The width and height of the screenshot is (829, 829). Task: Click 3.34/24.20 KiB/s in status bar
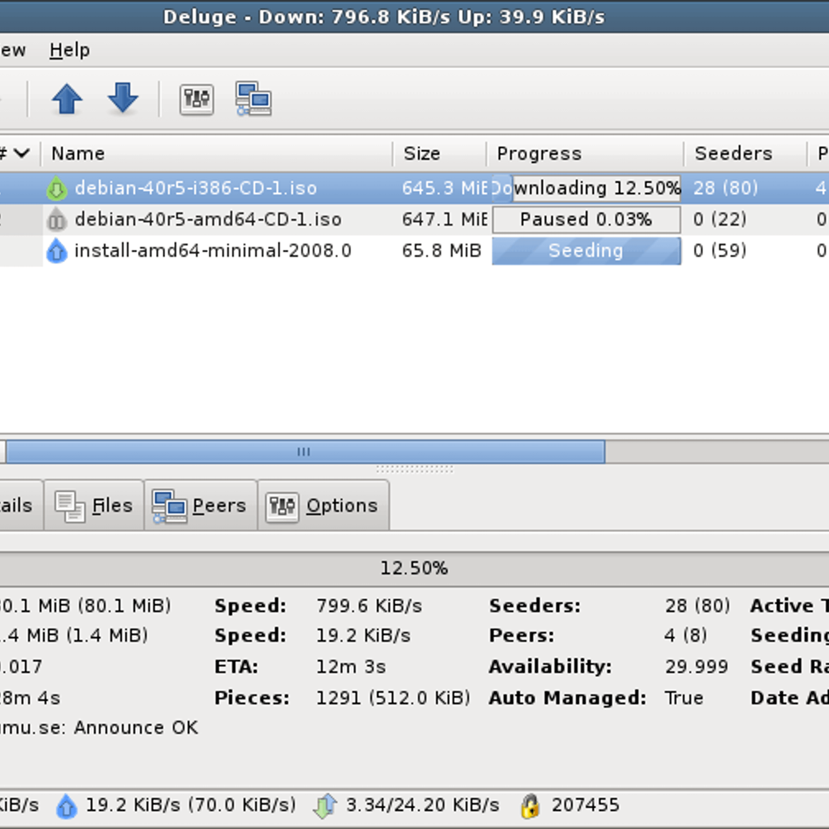coord(423,805)
